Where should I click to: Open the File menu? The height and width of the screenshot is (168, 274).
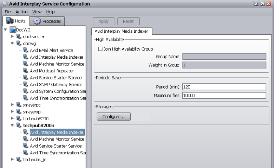click(x=8, y=12)
